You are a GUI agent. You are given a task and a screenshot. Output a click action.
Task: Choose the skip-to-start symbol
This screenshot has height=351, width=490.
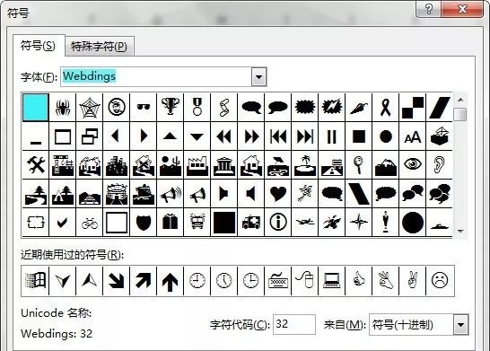click(277, 136)
